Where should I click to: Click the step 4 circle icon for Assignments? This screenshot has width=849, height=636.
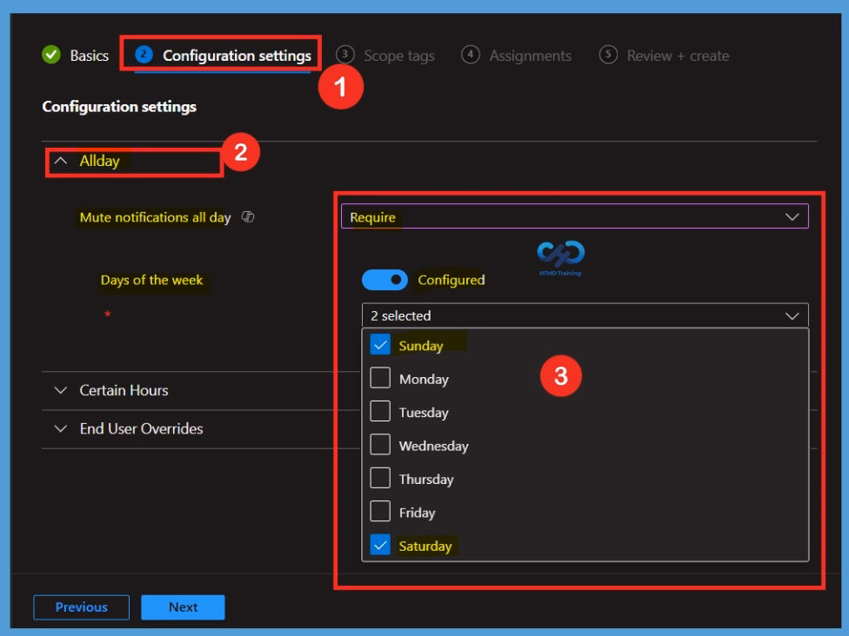pos(471,55)
